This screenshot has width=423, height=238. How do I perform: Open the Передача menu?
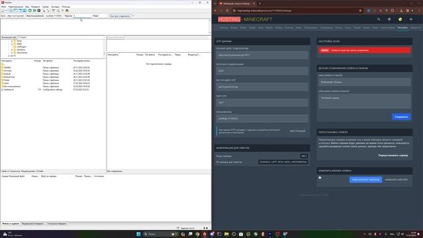35,7
